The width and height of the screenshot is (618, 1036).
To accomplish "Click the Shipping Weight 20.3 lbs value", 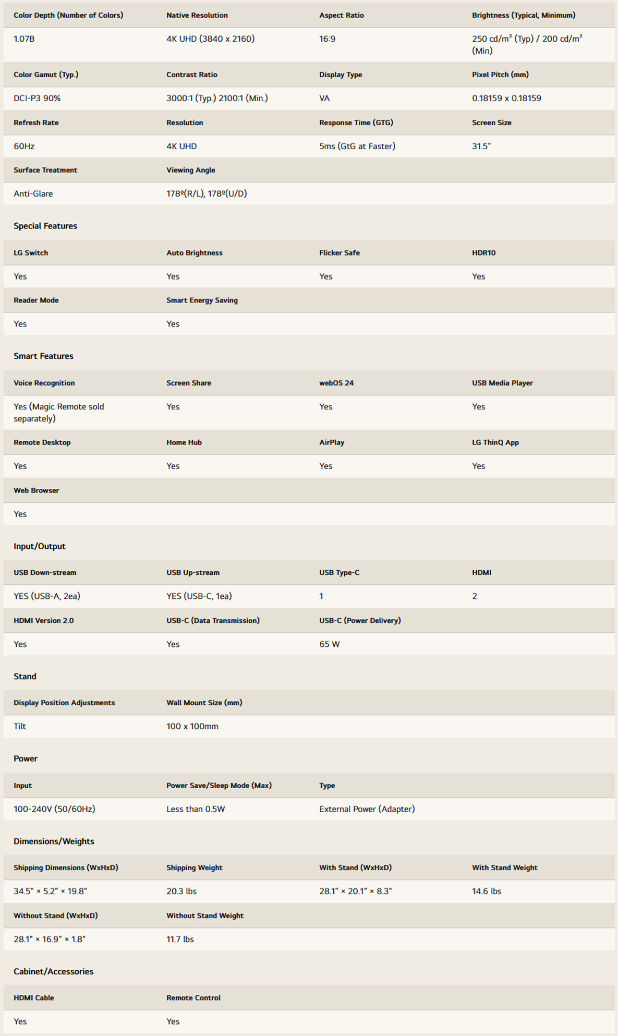I will click(x=181, y=891).
